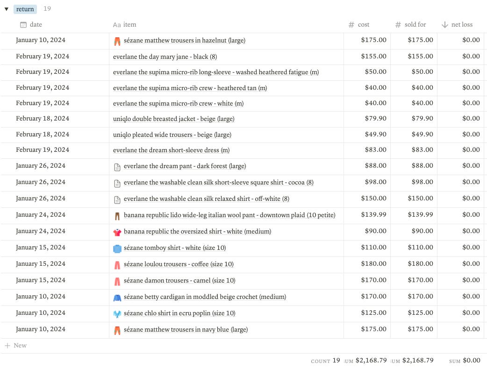Collapse the return group triangle
The image size is (487, 369).
[6, 9]
